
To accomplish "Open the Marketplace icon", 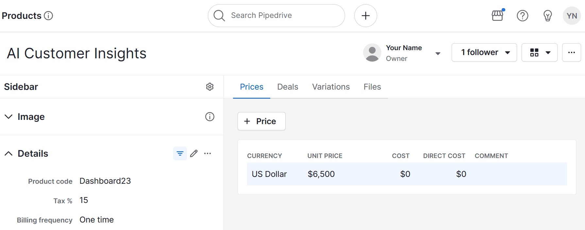I will point(498,15).
